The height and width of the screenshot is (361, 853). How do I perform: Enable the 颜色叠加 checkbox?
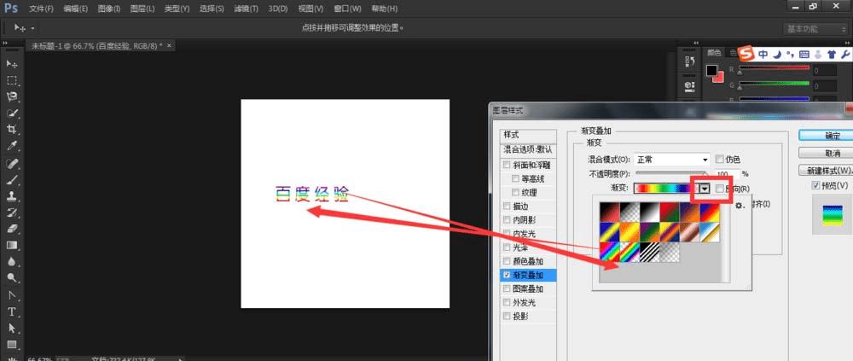click(507, 261)
